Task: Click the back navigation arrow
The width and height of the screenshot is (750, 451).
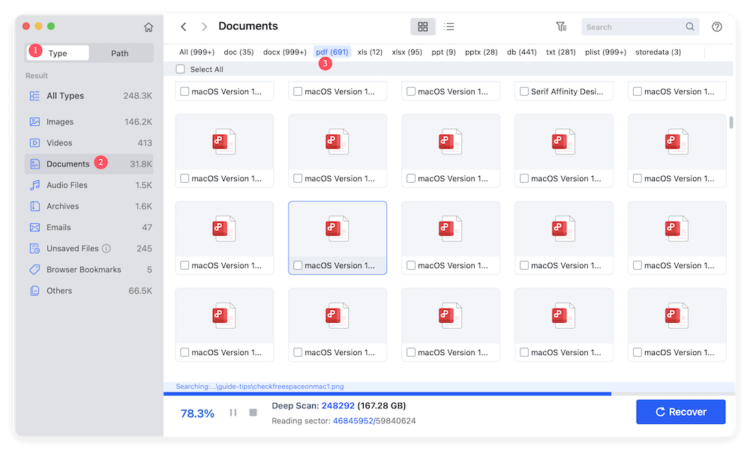Action: point(183,25)
